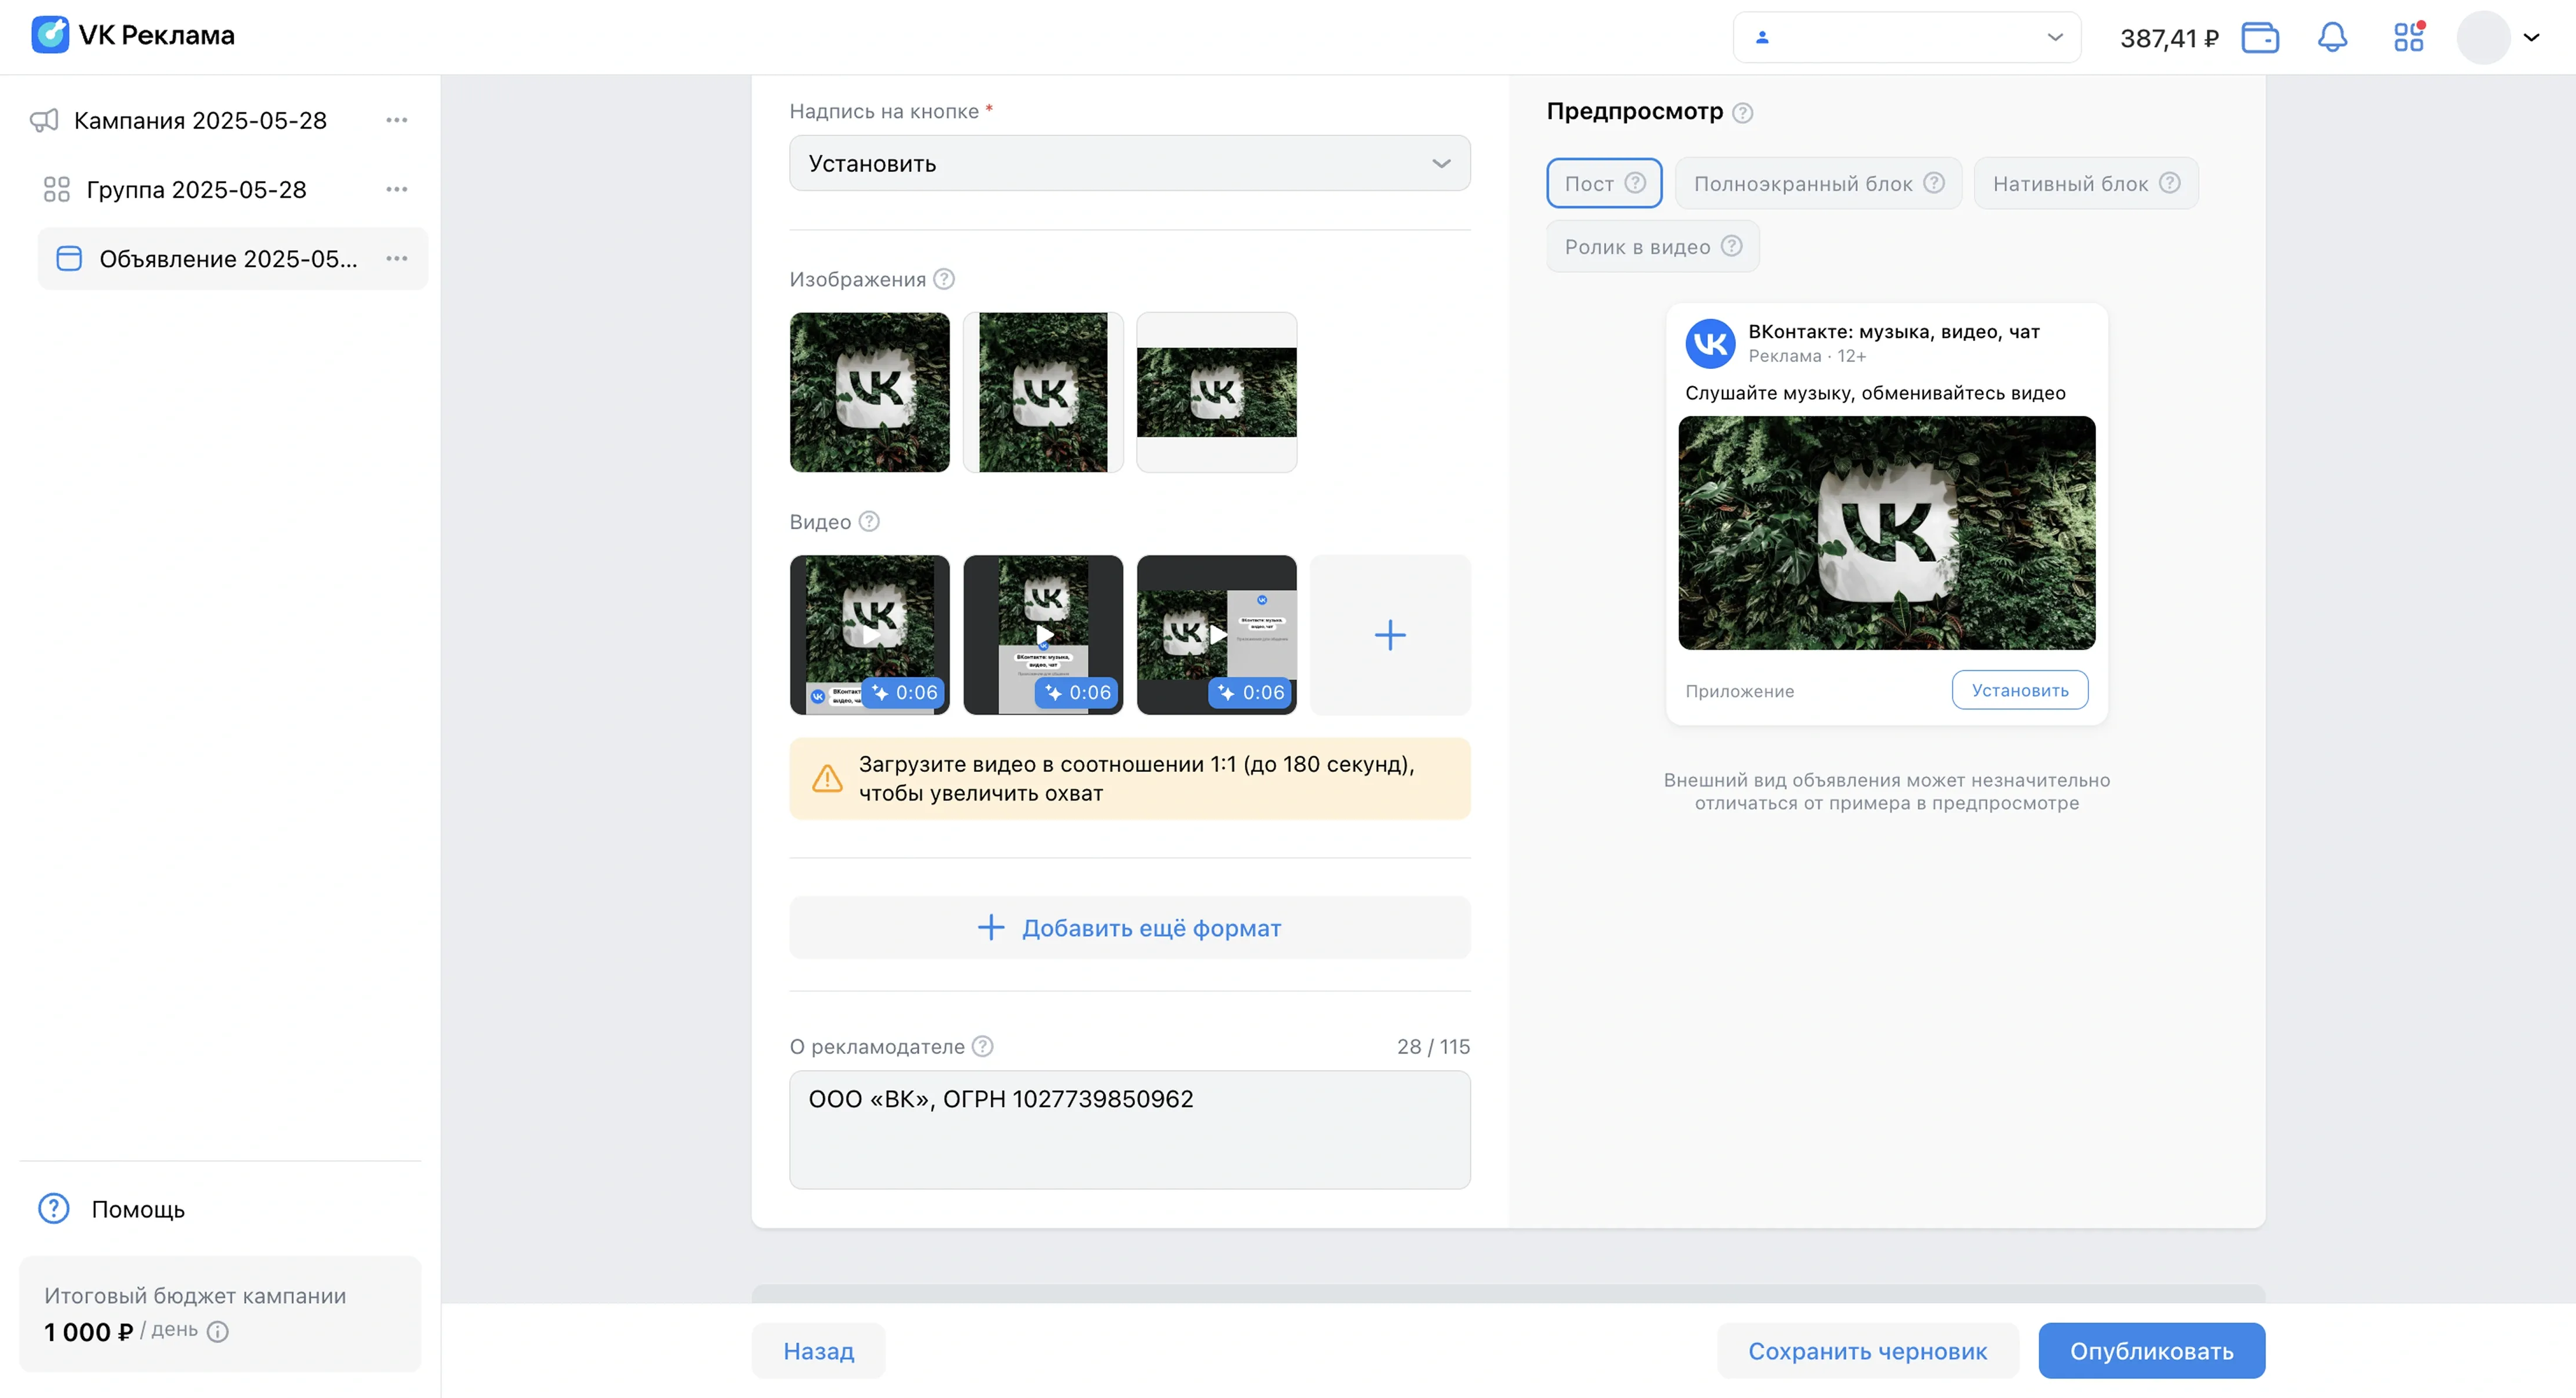This screenshot has width=2576, height=1398.
Task: Open Группа 2025-05-28 options menu
Action: tap(397, 189)
